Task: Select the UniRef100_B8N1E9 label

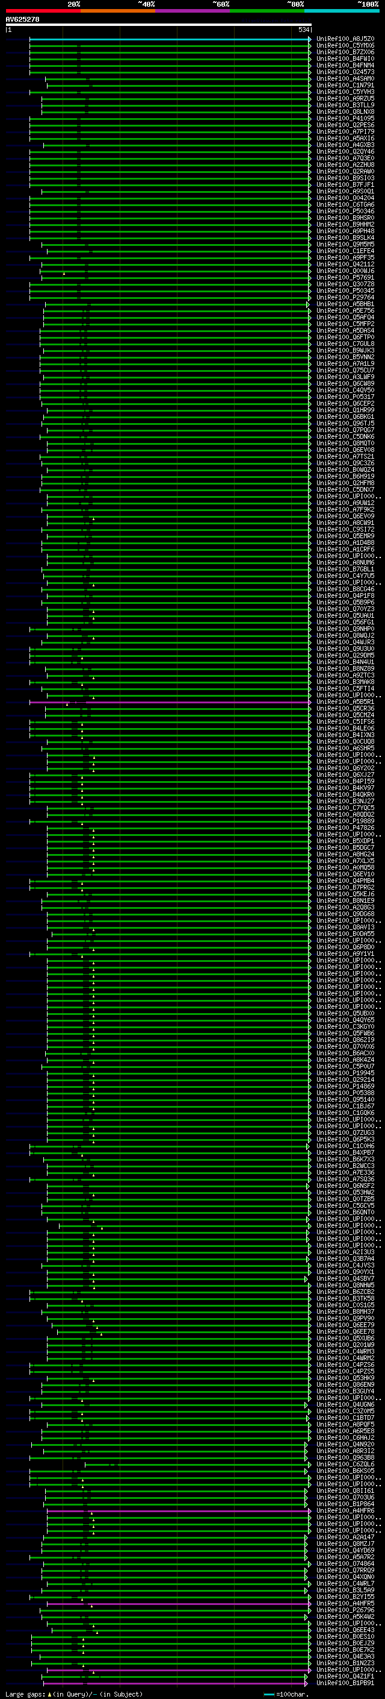Action: coord(345,901)
